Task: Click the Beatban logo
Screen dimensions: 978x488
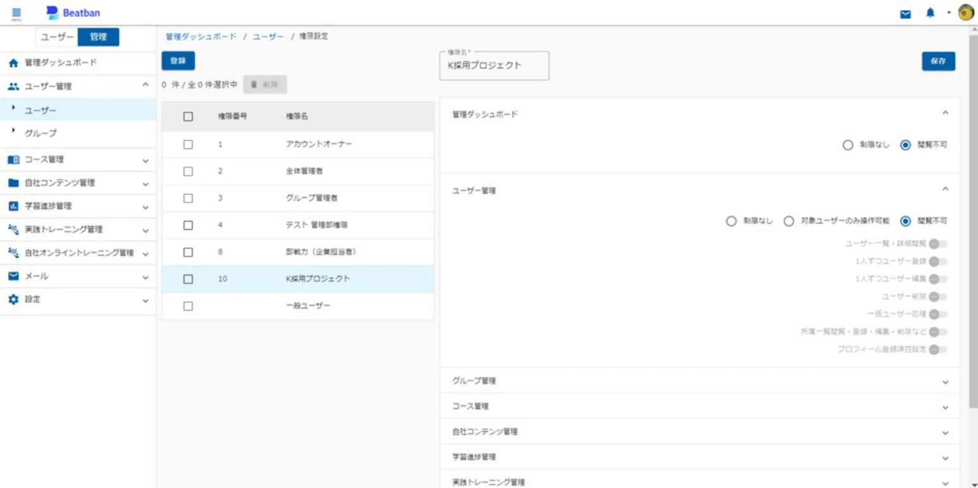Action: [73, 13]
